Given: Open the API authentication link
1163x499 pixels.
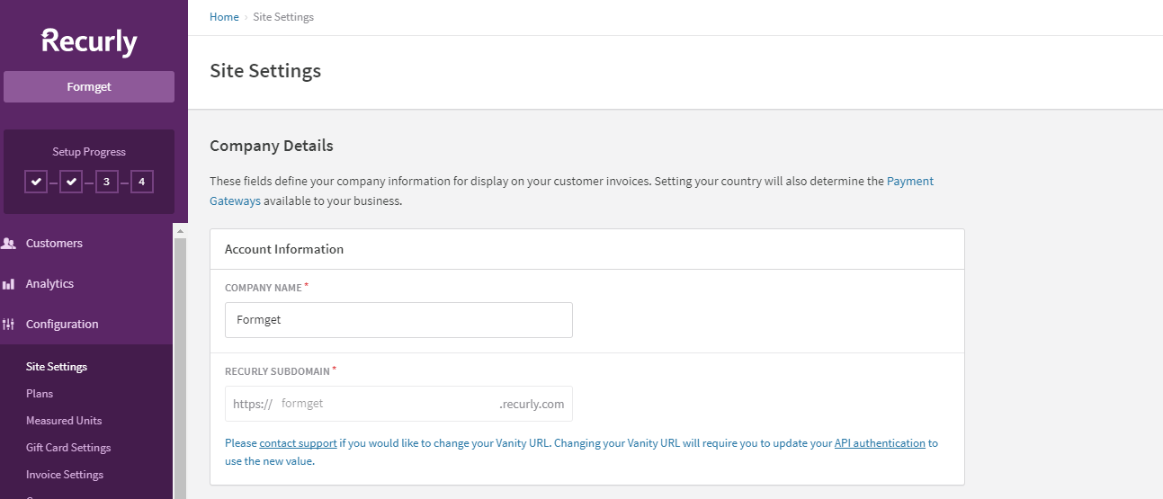Looking at the screenshot, I should (880, 443).
